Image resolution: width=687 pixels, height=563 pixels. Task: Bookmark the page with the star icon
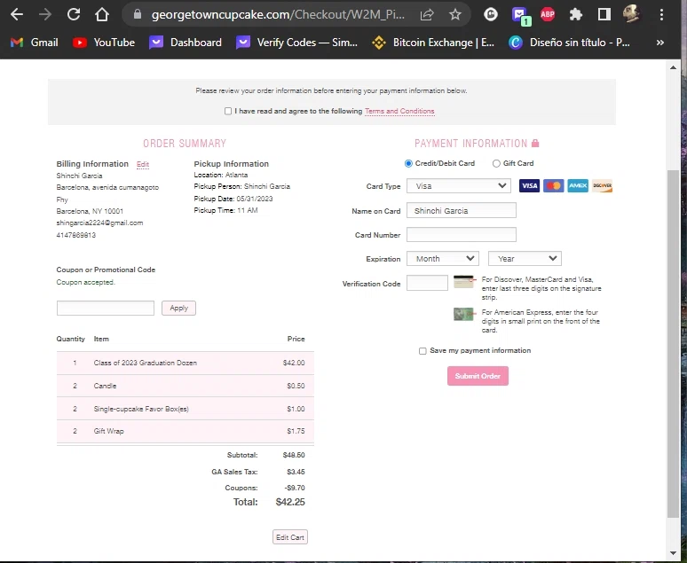tap(455, 14)
